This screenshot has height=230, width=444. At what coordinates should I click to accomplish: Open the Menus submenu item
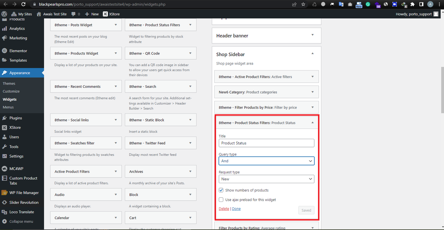(8, 107)
